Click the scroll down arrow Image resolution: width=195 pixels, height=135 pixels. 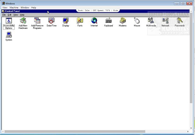click(x=191, y=128)
